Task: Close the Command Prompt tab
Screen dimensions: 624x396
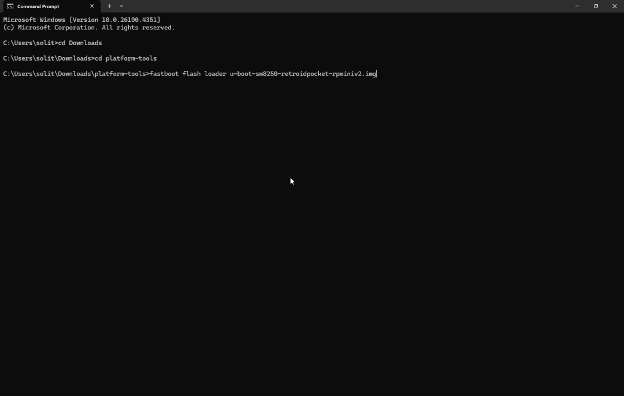Action: click(x=92, y=6)
